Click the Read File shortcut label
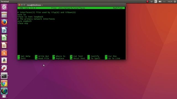 click(x=44, y=58)
